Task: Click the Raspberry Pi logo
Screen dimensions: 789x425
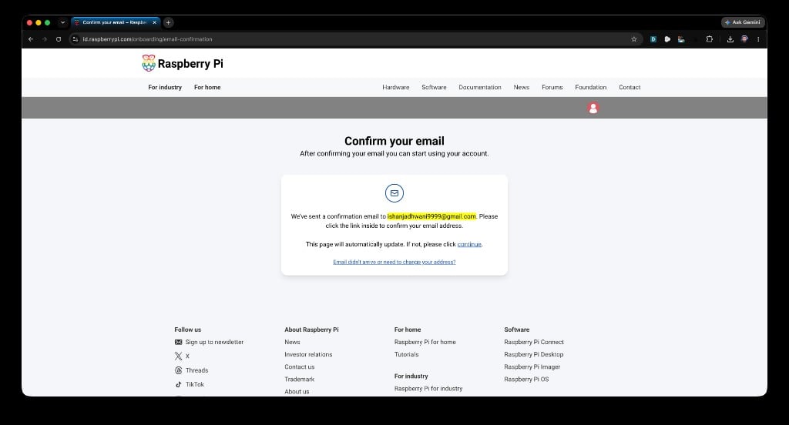Action: tap(183, 63)
